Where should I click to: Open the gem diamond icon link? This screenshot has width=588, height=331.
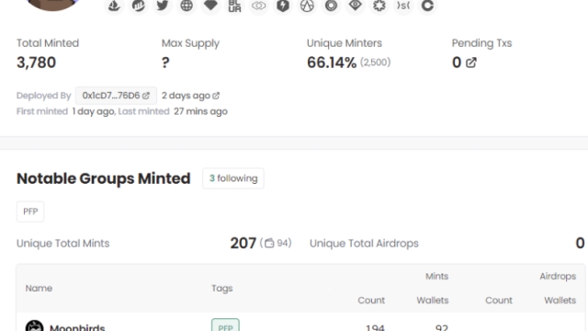click(210, 6)
